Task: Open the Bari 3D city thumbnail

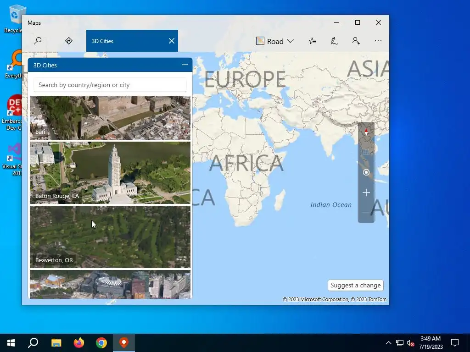Action: 110,118
